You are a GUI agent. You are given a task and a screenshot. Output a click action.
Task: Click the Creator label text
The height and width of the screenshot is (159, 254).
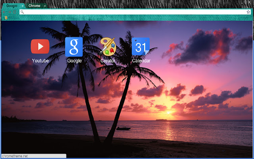tap(108, 61)
